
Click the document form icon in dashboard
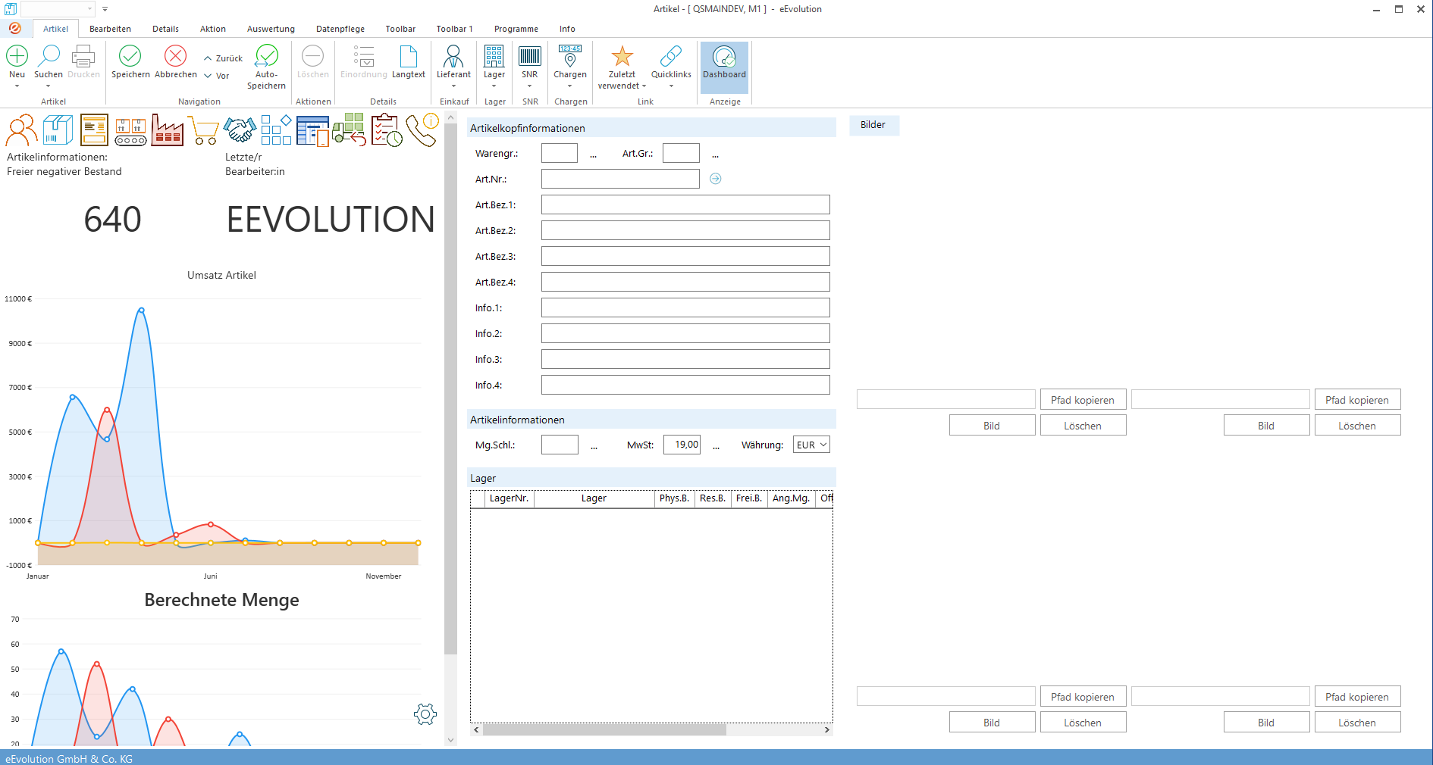point(94,130)
